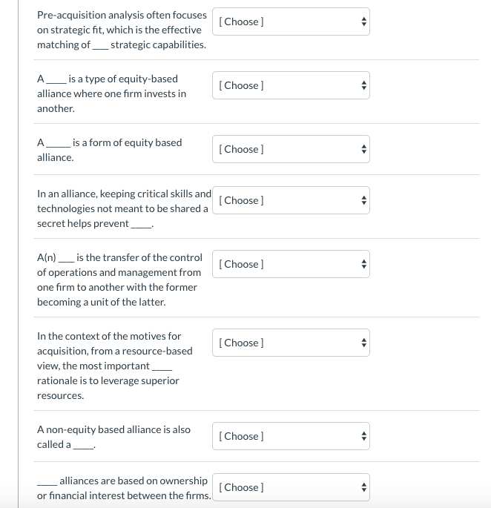The height and width of the screenshot is (508, 491).
Task: Click the arrow icon beside 'leverage superior resources' question
Action: 363,343
